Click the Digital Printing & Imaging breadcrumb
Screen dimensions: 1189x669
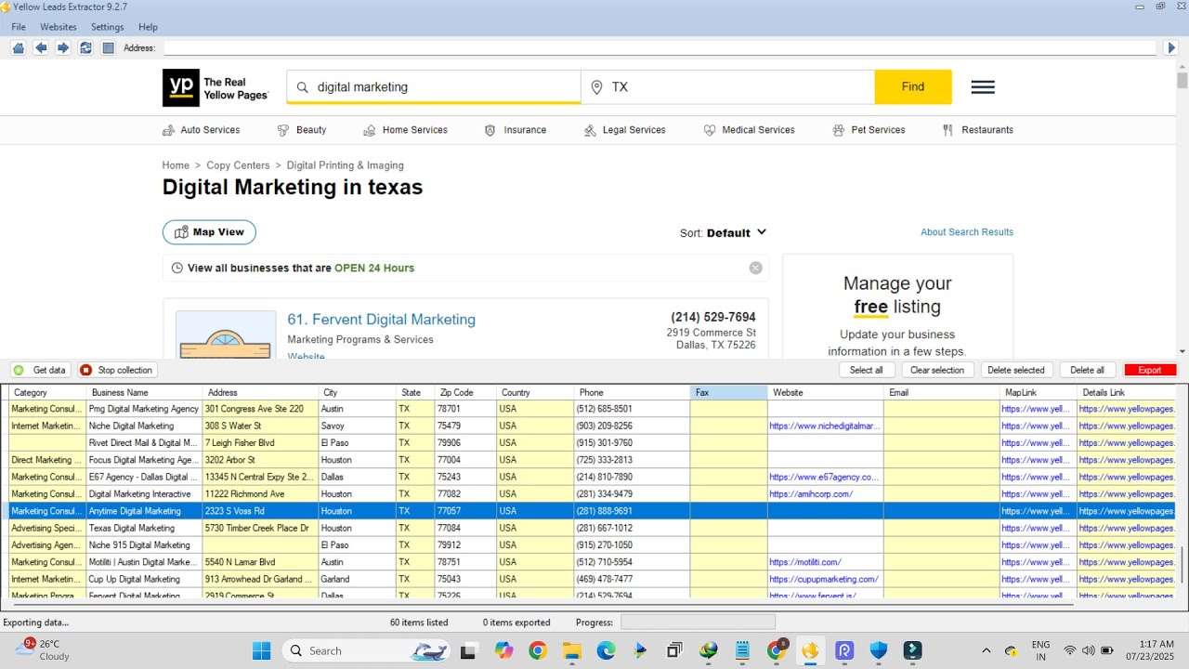pyautogui.click(x=346, y=165)
